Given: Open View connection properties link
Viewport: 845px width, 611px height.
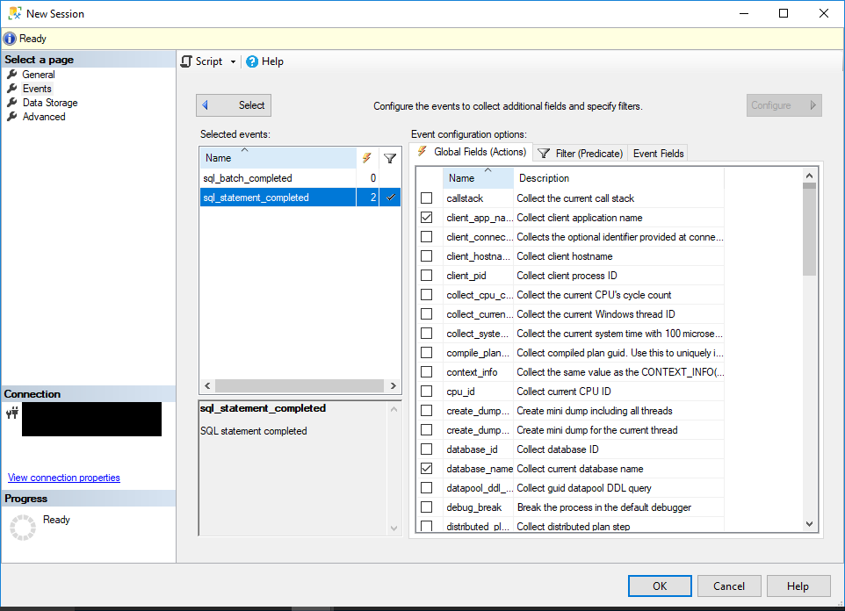Looking at the screenshot, I should 63,477.
